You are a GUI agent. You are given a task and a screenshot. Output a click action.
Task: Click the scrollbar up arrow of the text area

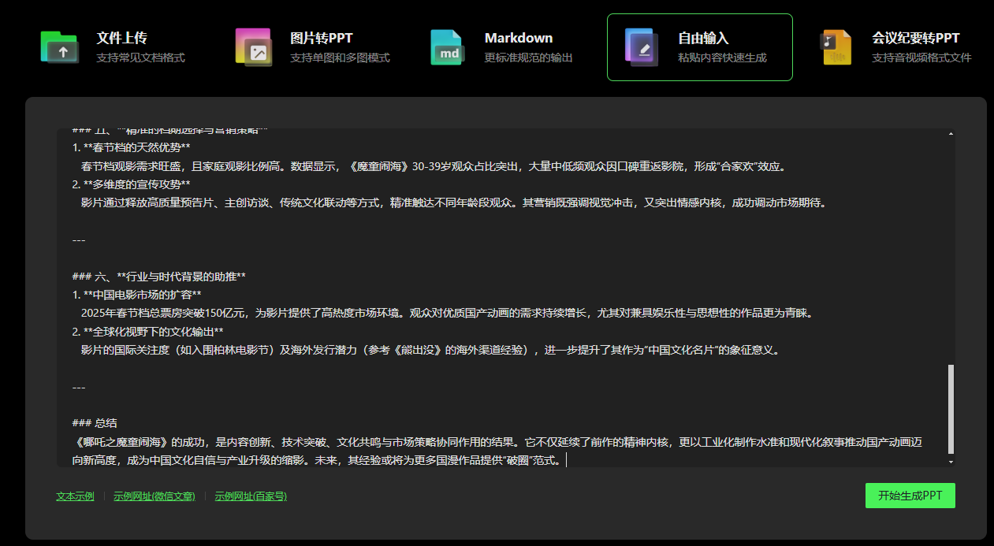click(950, 134)
